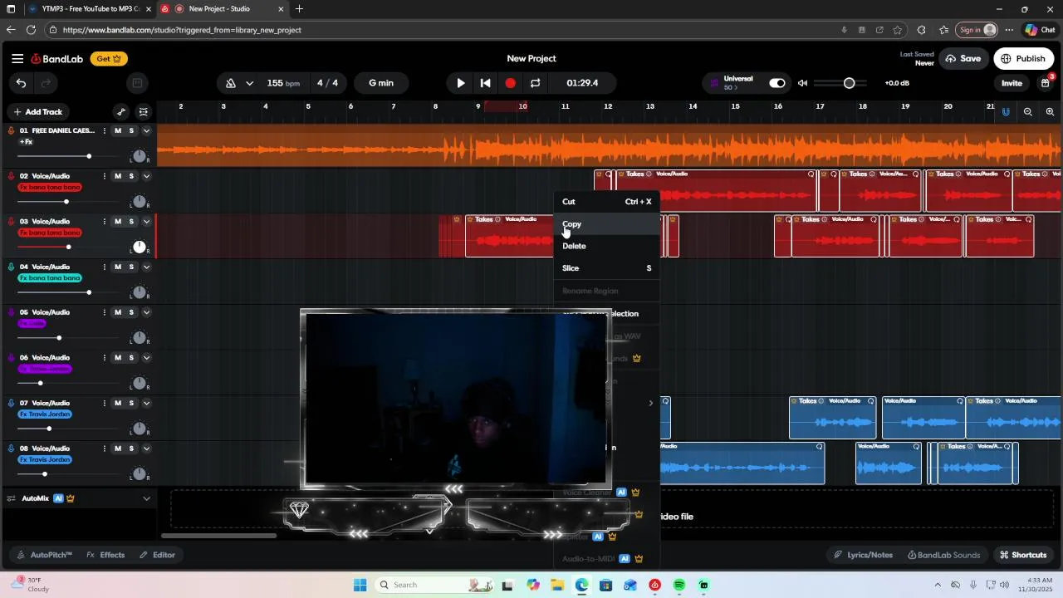
Task: Click the pan knob of track 08
Action: pos(140,474)
